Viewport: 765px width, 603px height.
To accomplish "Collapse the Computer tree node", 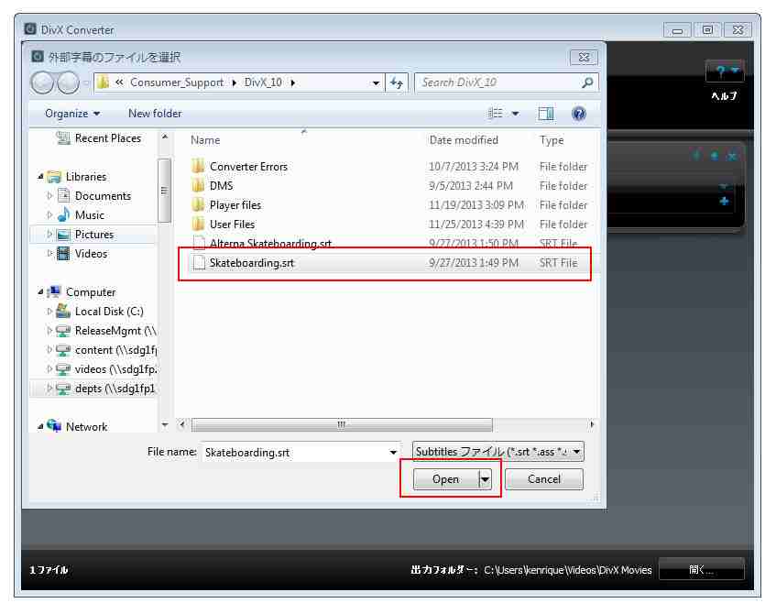I will click(x=40, y=291).
